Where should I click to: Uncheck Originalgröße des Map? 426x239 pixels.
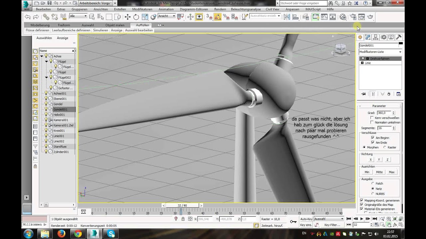pos(362,205)
